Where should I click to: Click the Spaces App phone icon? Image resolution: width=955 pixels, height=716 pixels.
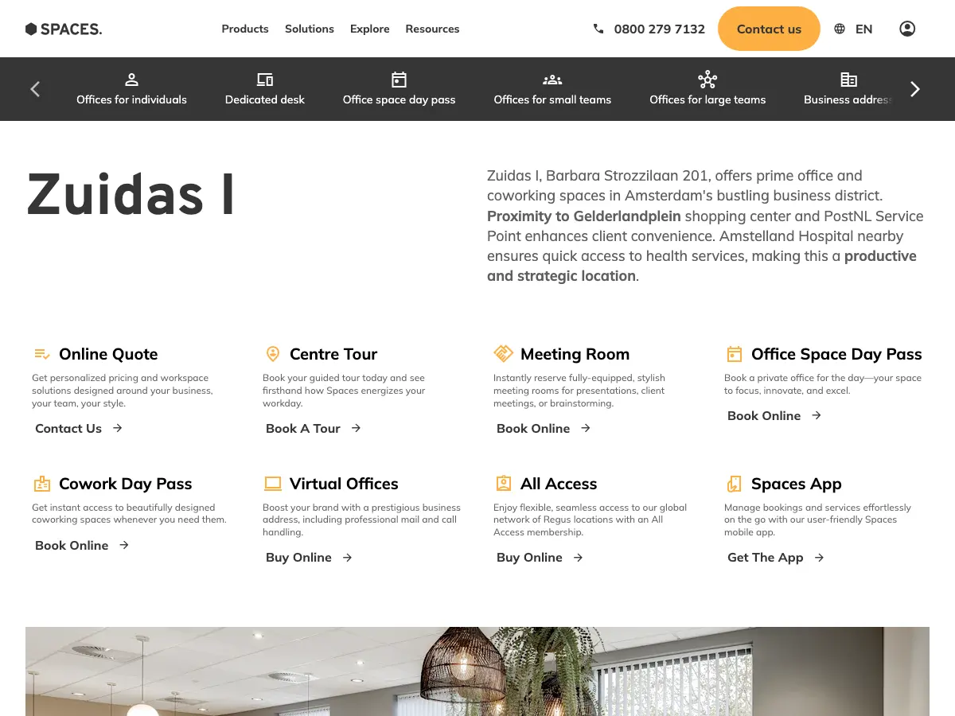pyautogui.click(x=735, y=484)
